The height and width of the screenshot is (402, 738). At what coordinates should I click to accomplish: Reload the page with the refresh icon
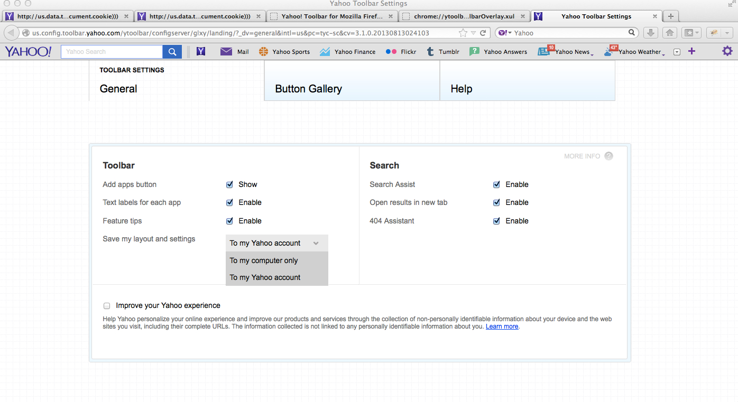pos(483,33)
